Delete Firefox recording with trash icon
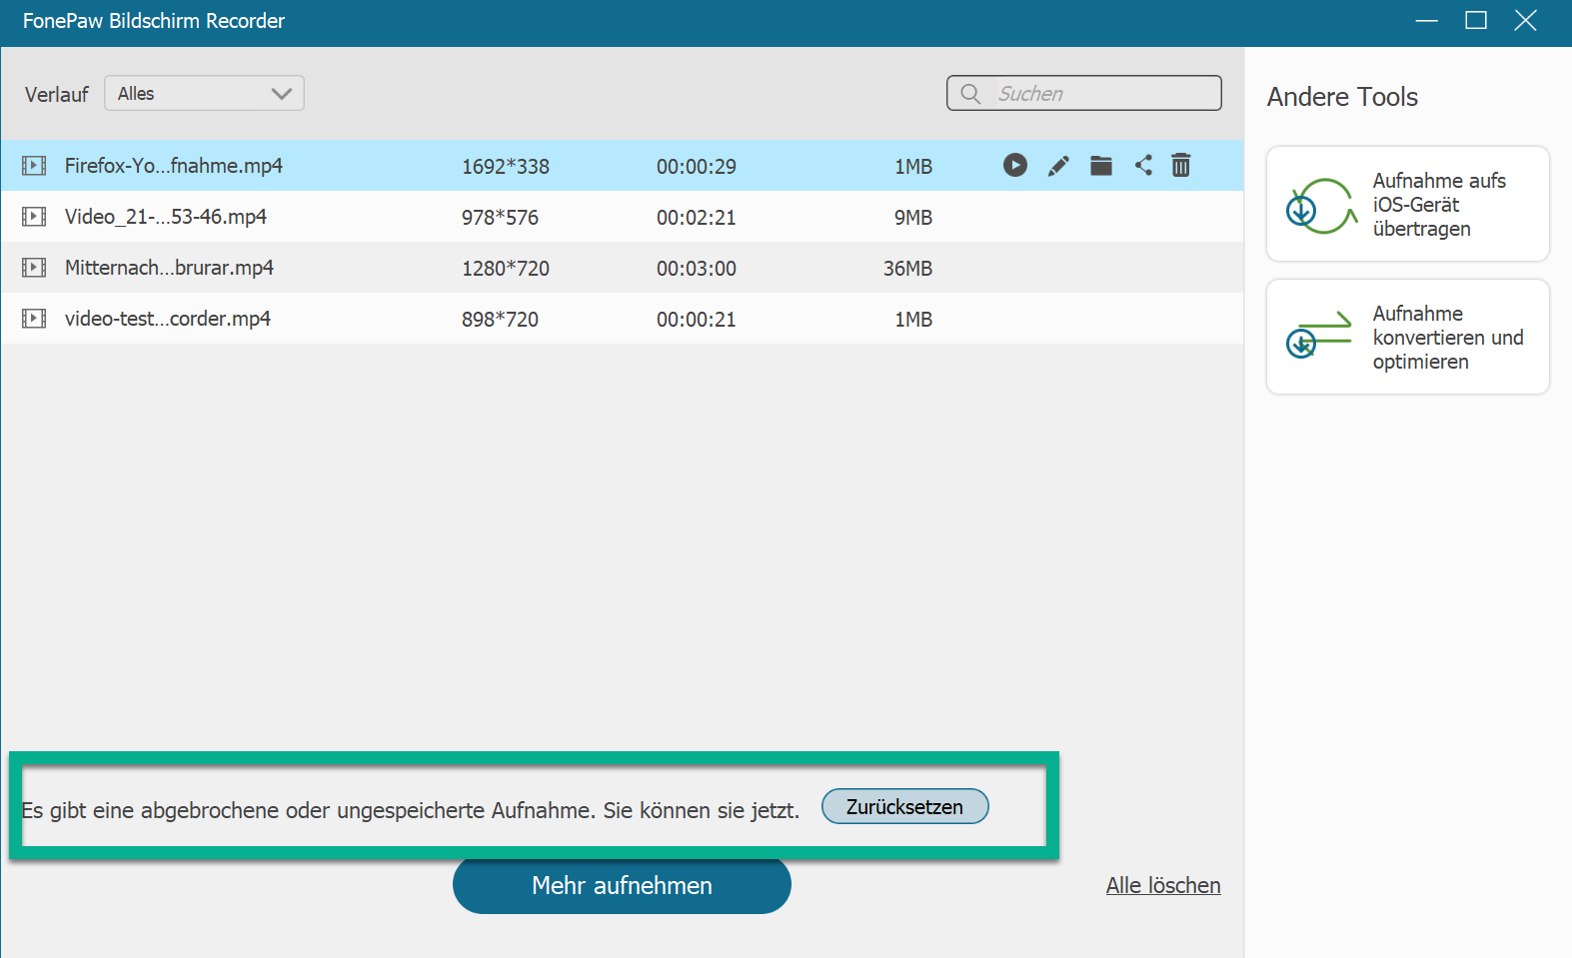 1181,166
